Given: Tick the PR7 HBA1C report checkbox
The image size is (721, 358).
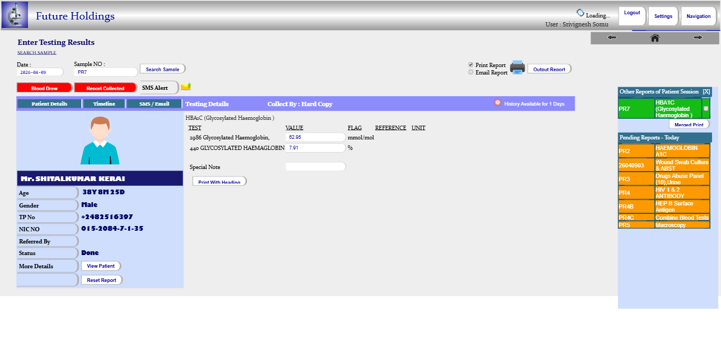Looking at the screenshot, I should point(706,108).
